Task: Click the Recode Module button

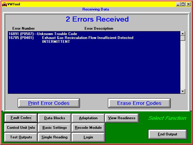Action: click(88, 128)
